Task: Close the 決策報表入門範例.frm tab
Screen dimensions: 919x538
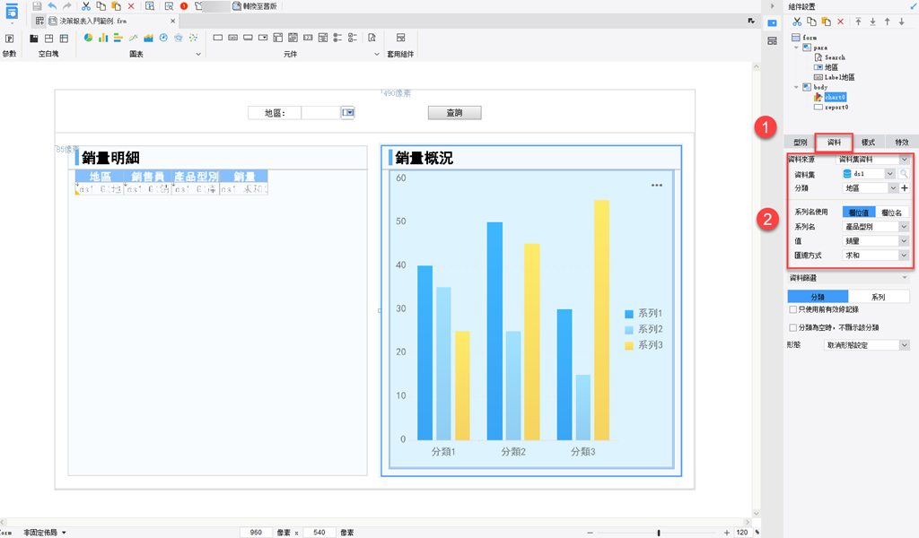Action: click(173, 22)
